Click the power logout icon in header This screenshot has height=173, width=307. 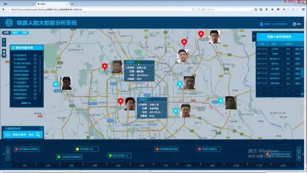click(294, 24)
